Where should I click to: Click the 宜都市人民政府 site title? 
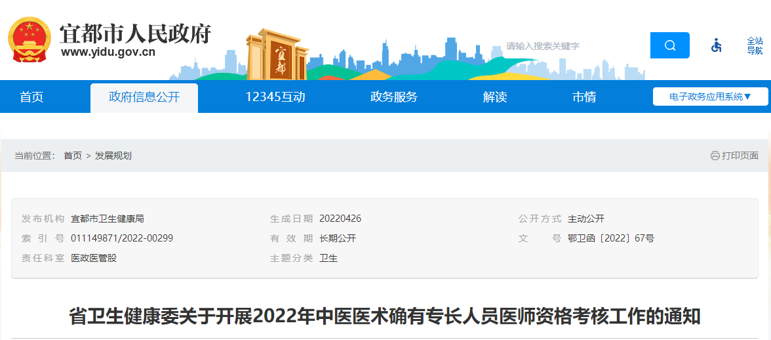(135, 33)
